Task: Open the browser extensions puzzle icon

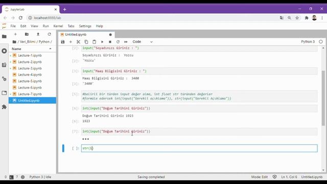Action: point(307,18)
